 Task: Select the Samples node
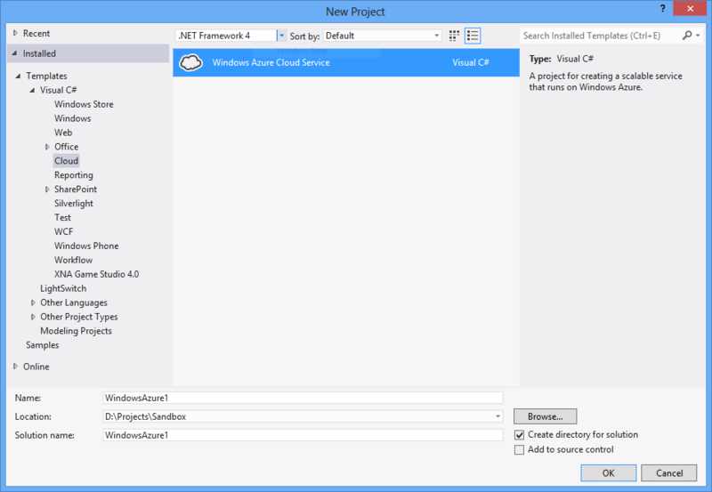[x=42, y=345]
